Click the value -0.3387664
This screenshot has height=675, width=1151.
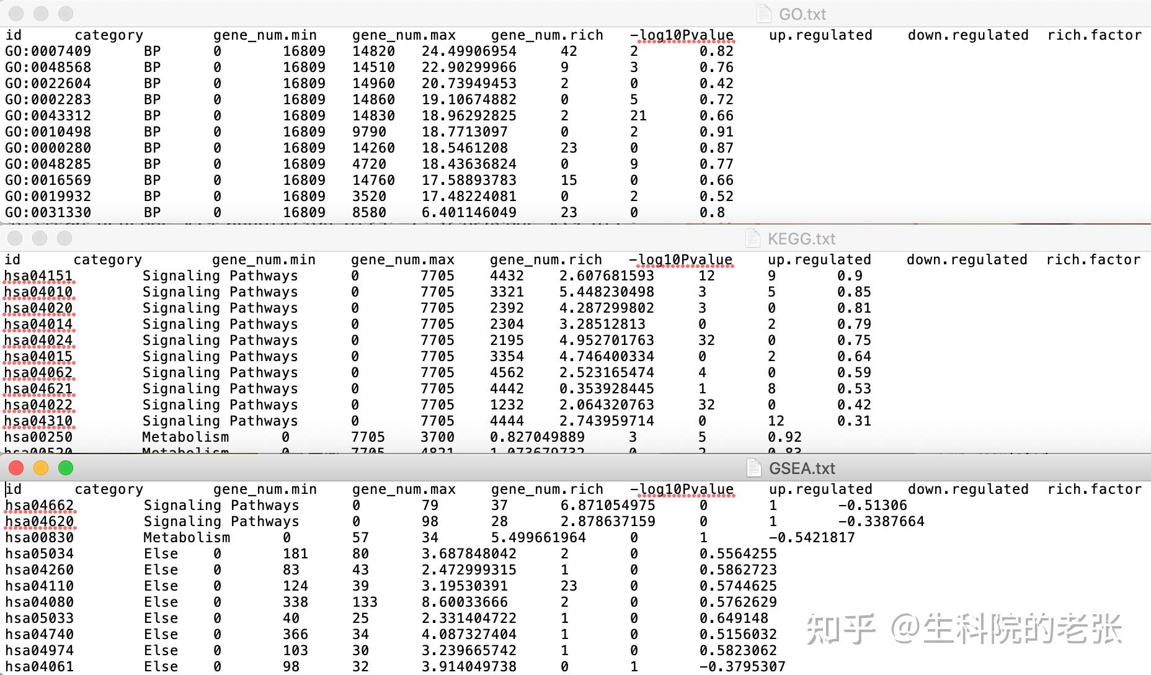click(881, 521)
